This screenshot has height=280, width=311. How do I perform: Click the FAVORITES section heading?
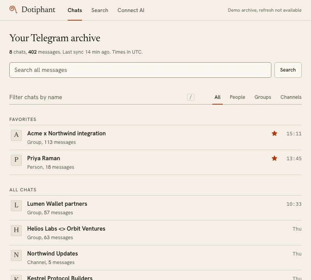(23, 119)
